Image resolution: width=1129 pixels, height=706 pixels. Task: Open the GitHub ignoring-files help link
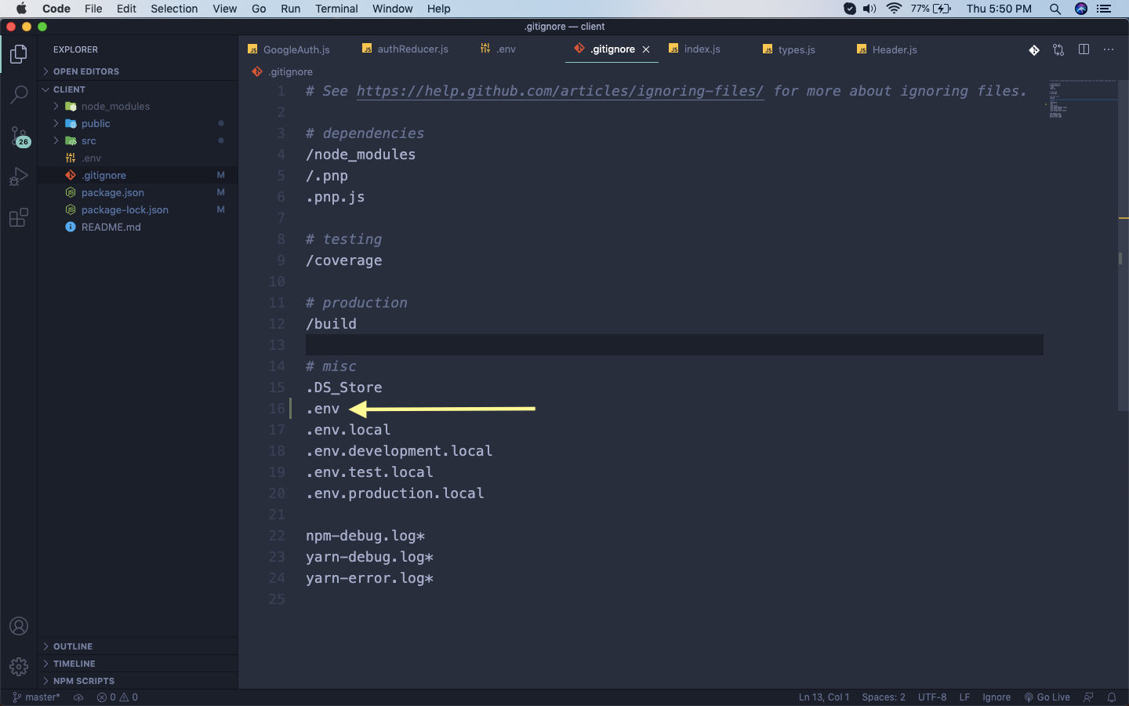point(560,91)
